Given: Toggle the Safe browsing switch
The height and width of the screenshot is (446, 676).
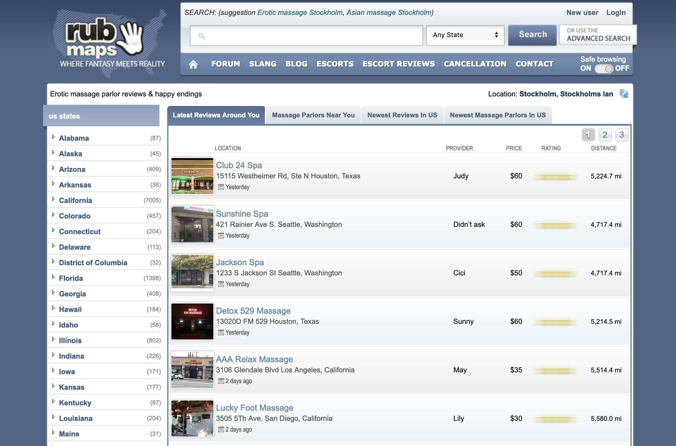Looking at the screenshot, I should coord(603,69).
